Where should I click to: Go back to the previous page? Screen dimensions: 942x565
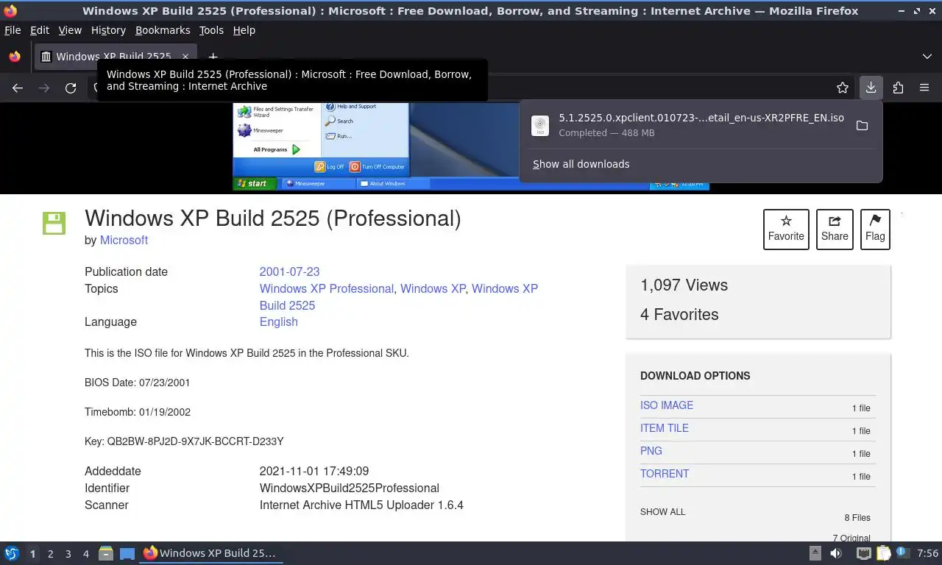[x=18, y=88]
